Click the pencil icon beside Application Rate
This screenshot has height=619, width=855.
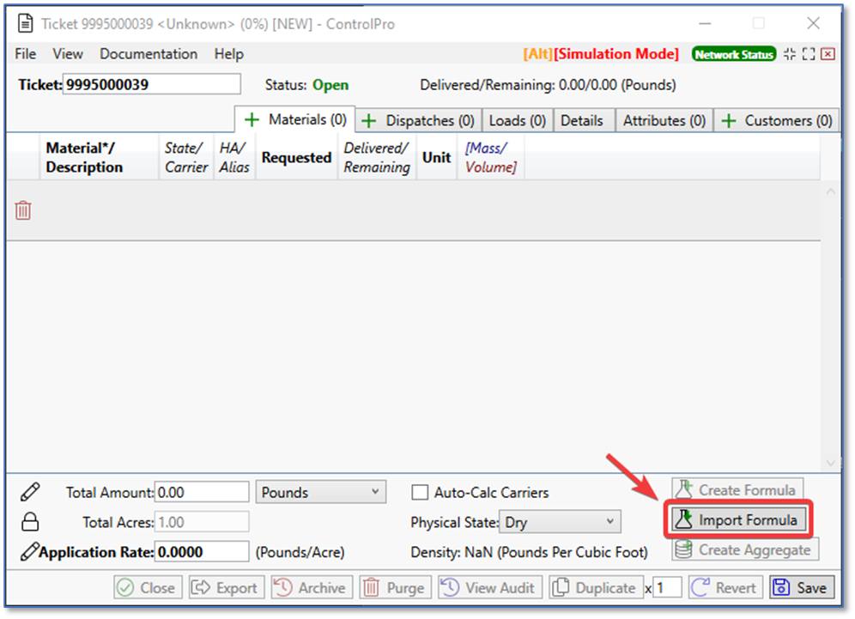pos(28,552)
